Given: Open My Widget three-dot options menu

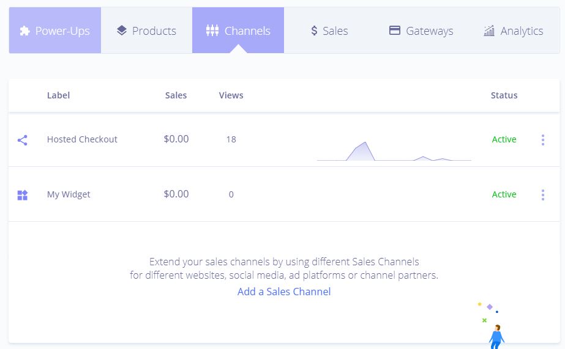Looking at the screenshot, I should click(x=543, y=194).
